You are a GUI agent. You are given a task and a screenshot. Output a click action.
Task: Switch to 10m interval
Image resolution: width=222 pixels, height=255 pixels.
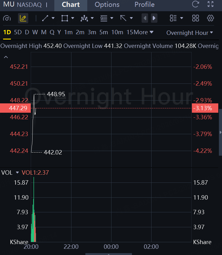tap(117, 32)
